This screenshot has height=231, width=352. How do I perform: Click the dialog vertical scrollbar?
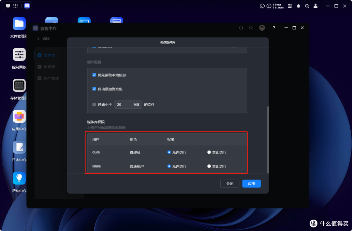(268, 140)
